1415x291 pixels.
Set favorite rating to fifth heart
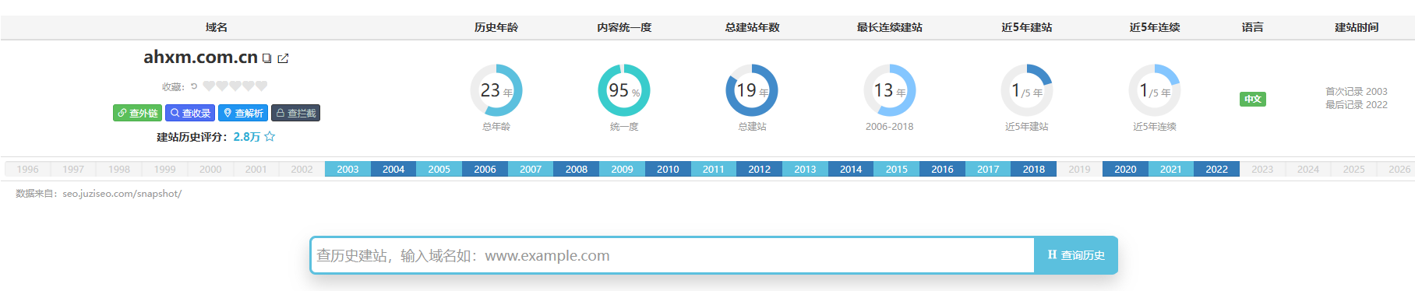(x=262, y=86)
